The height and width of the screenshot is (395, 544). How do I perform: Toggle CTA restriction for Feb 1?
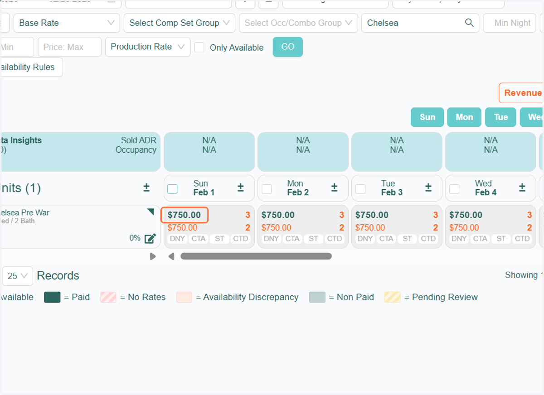click(199, 239)
